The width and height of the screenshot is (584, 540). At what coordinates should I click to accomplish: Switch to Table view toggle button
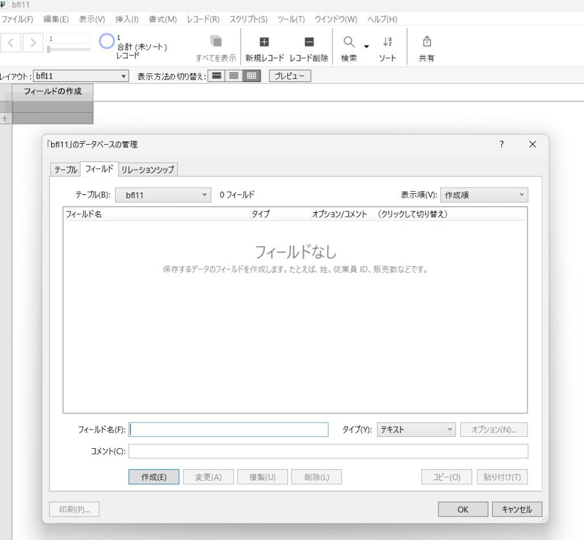[252, 76]
